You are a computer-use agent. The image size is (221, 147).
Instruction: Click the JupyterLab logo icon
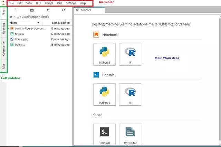(3, 3)
